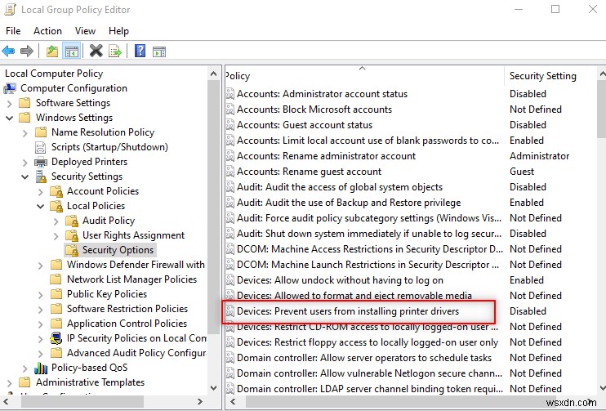Click the Security Settings shield icon
Image resolution: width=606 pixels, height=411 pixels.
[x=41, y=176]
